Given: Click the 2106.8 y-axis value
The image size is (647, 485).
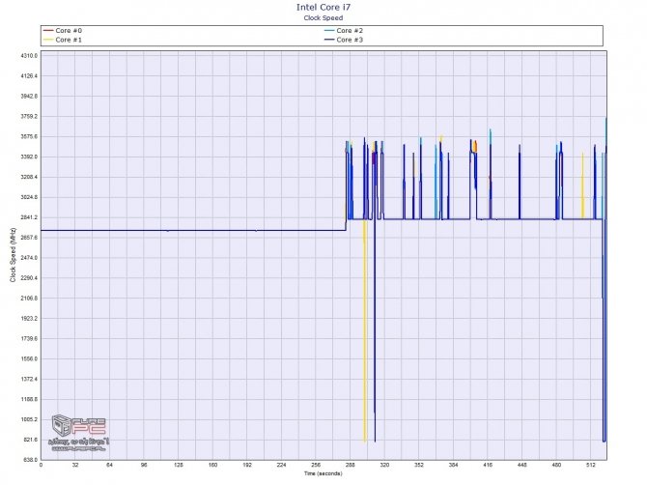Looking at the screenshot, I should click(29, 298).
